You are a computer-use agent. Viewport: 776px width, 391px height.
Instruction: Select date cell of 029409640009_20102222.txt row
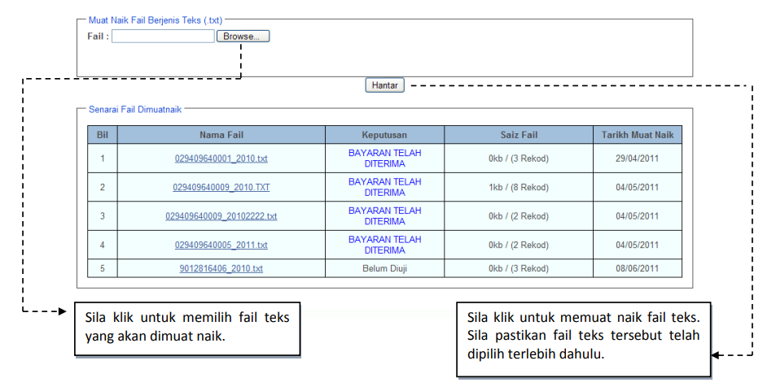(x=638, y=216)
